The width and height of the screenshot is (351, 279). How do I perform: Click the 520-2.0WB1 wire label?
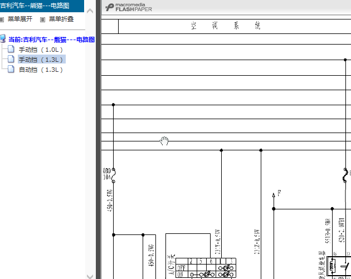[x=342, y=230]
